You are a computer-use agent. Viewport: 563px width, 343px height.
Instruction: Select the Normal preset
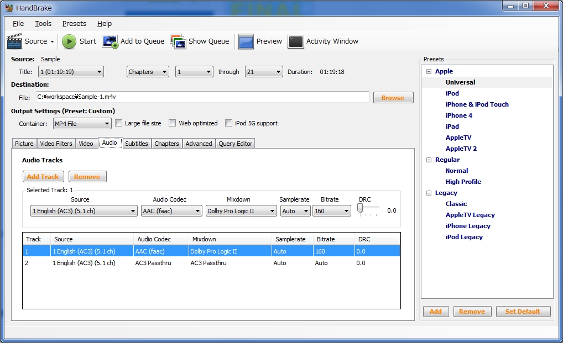pyautogui.click(x=457, y=171)
